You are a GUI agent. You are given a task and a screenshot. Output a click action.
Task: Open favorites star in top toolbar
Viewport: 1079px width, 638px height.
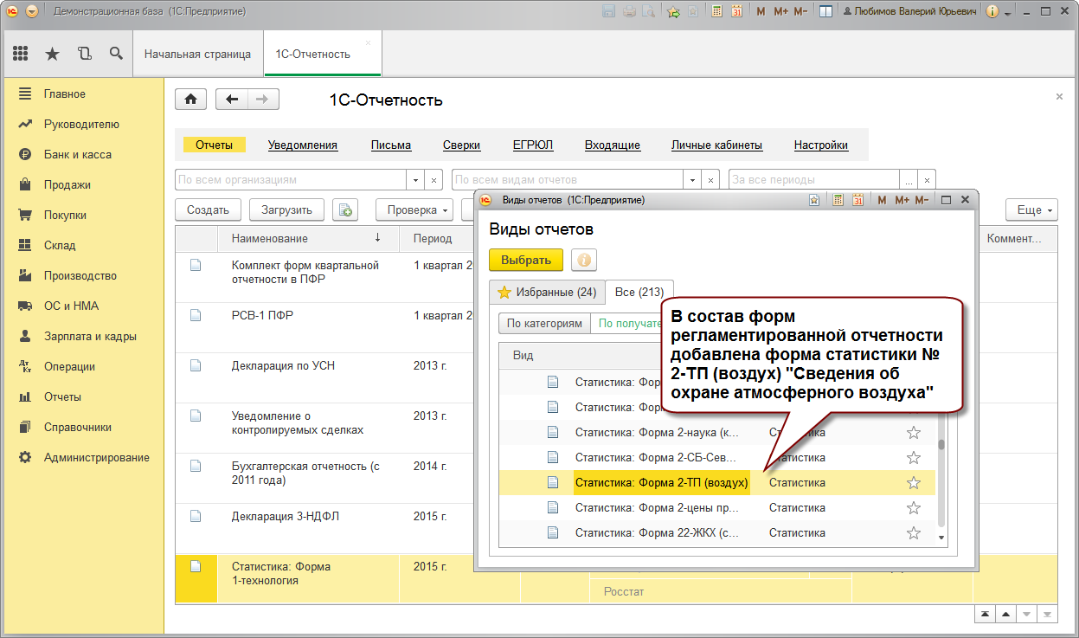point(52,54)
